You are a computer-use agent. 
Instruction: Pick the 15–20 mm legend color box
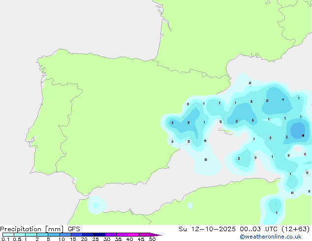pyautogui.click(x=77, y=235)
